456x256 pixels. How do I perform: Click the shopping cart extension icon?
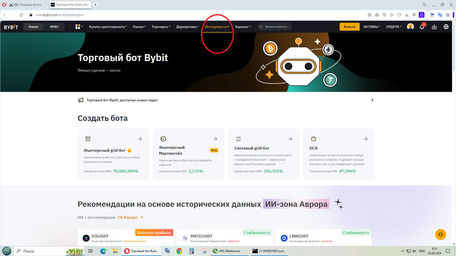pyautogui.click(x=432, y=15)
